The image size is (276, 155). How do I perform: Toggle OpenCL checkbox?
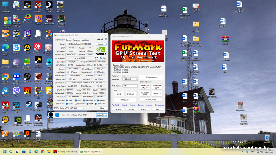(67, 100)
